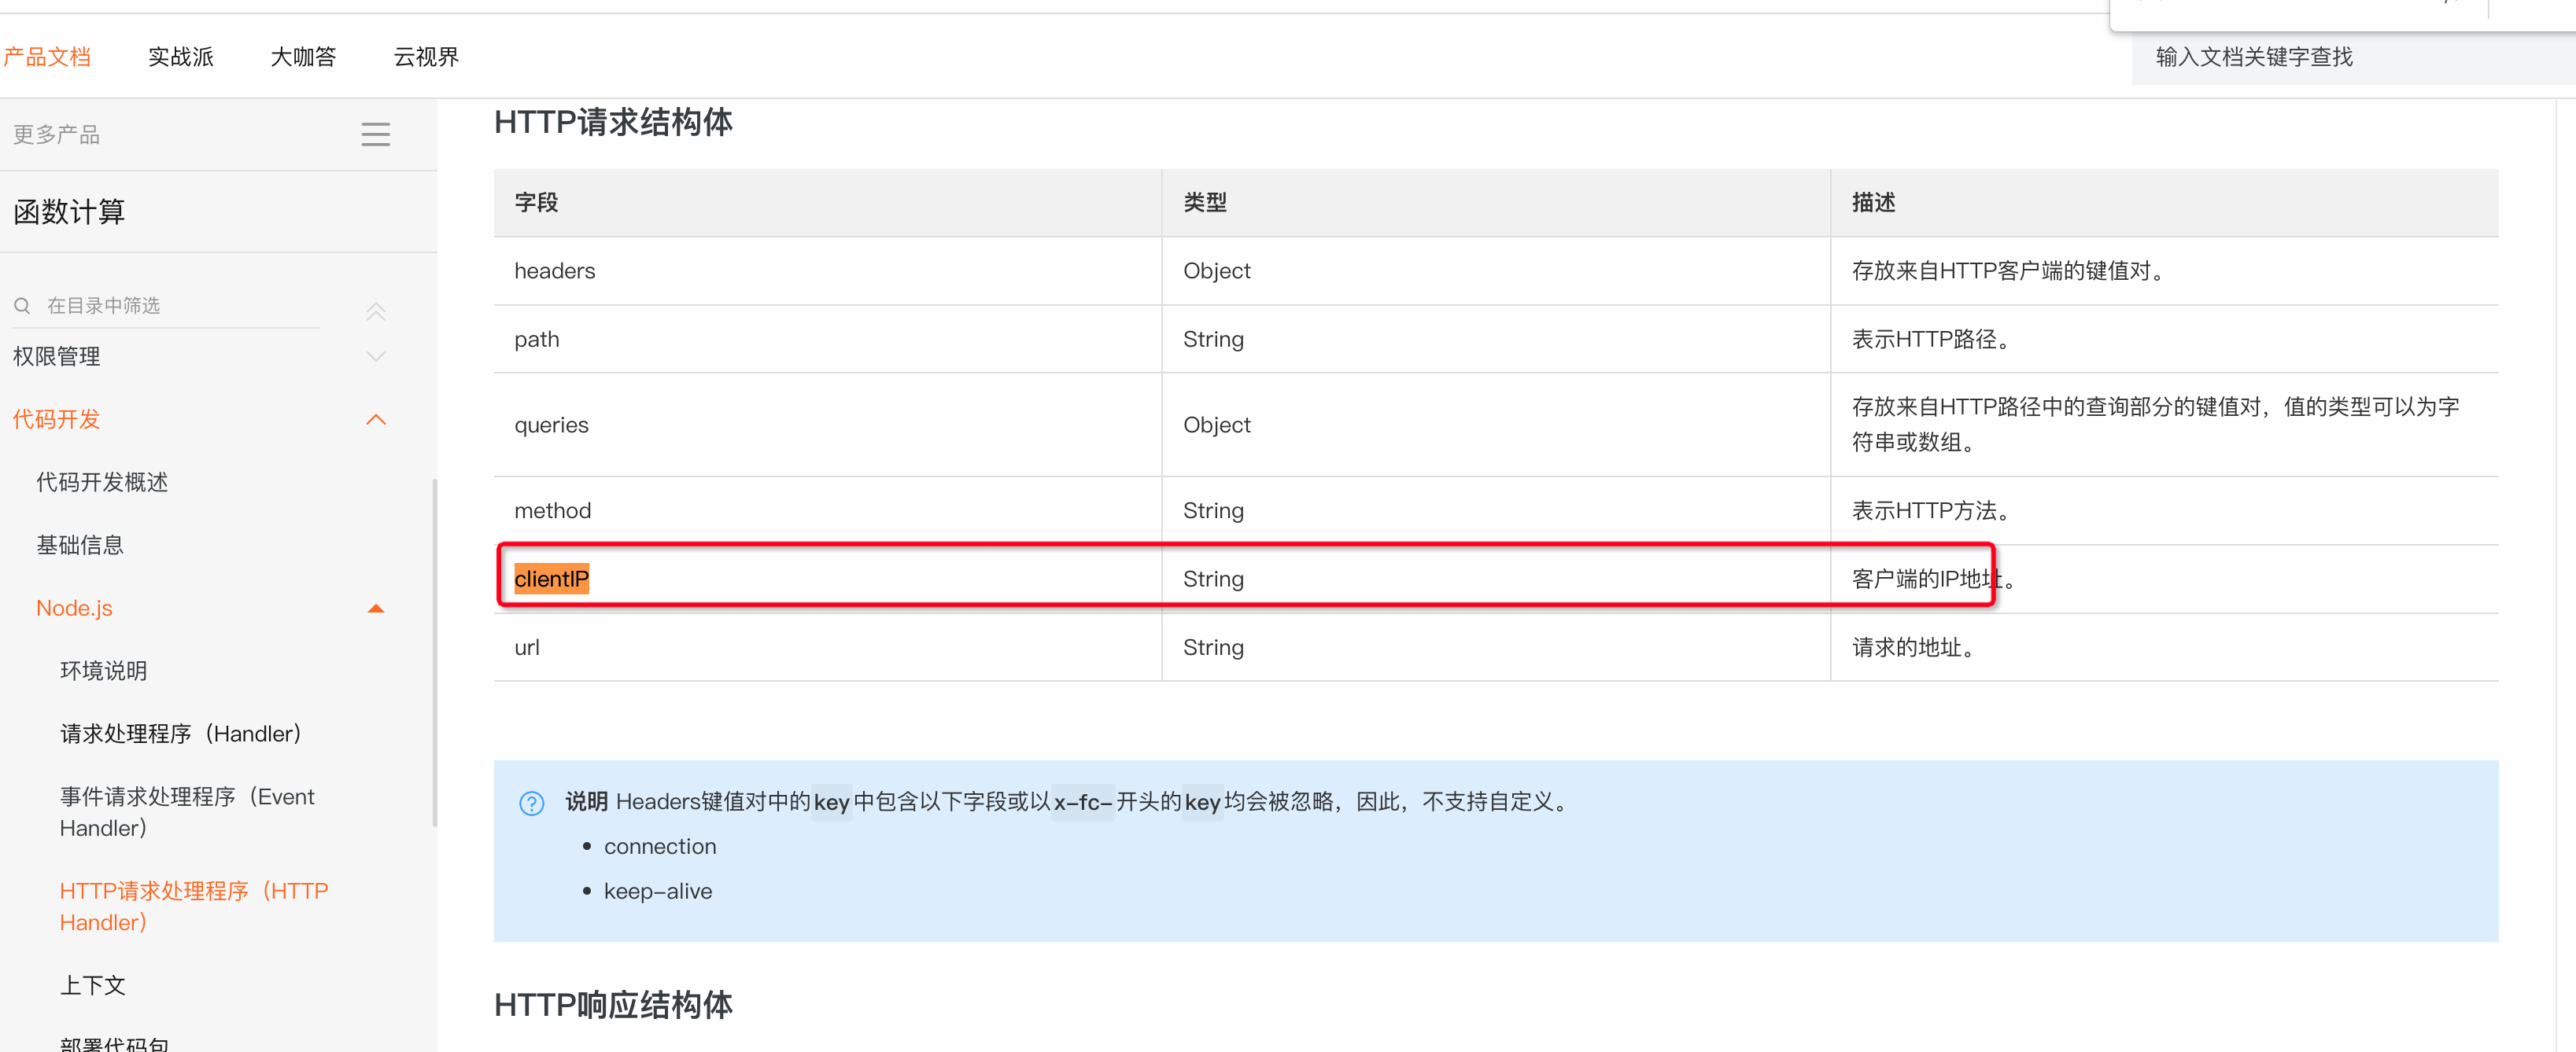Screen dimensions: 2576x1052
Task: Open HTTP请求处理程序（HTTP Handler）page
Action: point(194,906)
